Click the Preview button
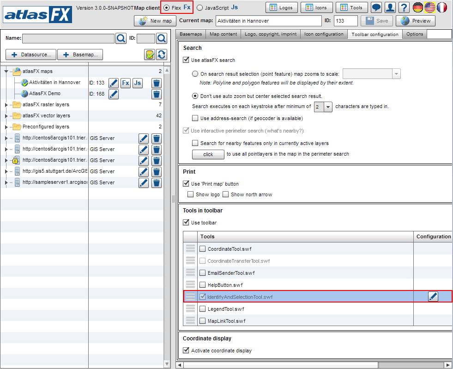This screenshot has height=369, width=453. [416, 21]
